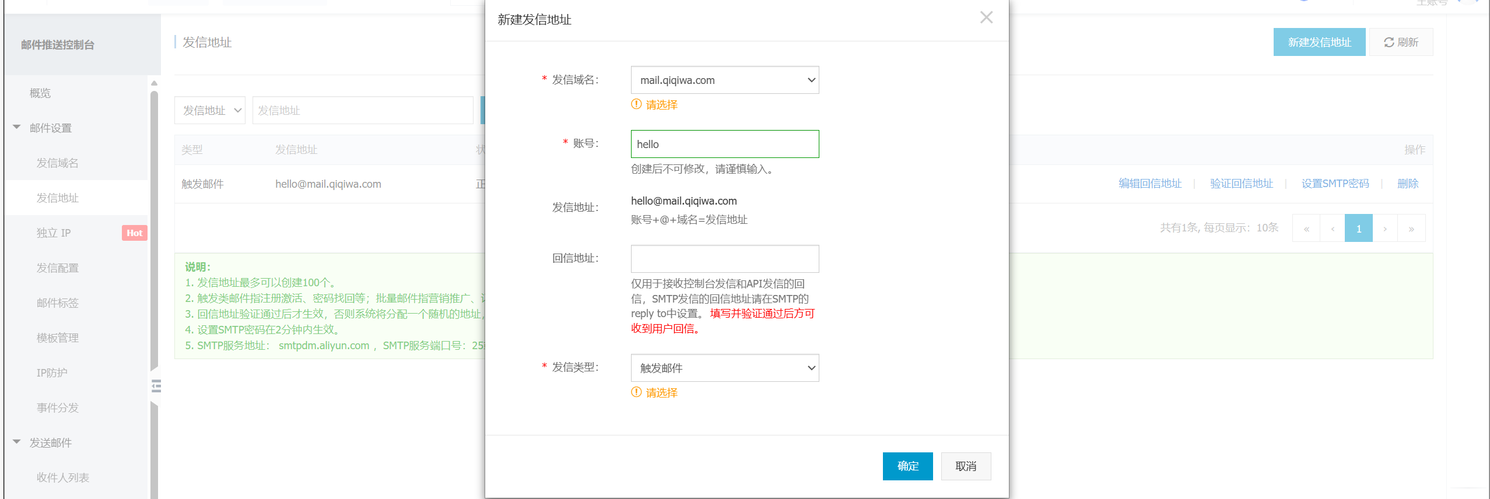Open 邮件标签 in sidebar
Image resolution: width=1490 pixels, height=499 pixels.
[57, 303]
